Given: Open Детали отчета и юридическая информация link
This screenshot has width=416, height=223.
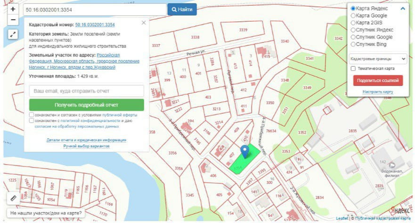Looking at the screenshot, I should click(86, 140).
